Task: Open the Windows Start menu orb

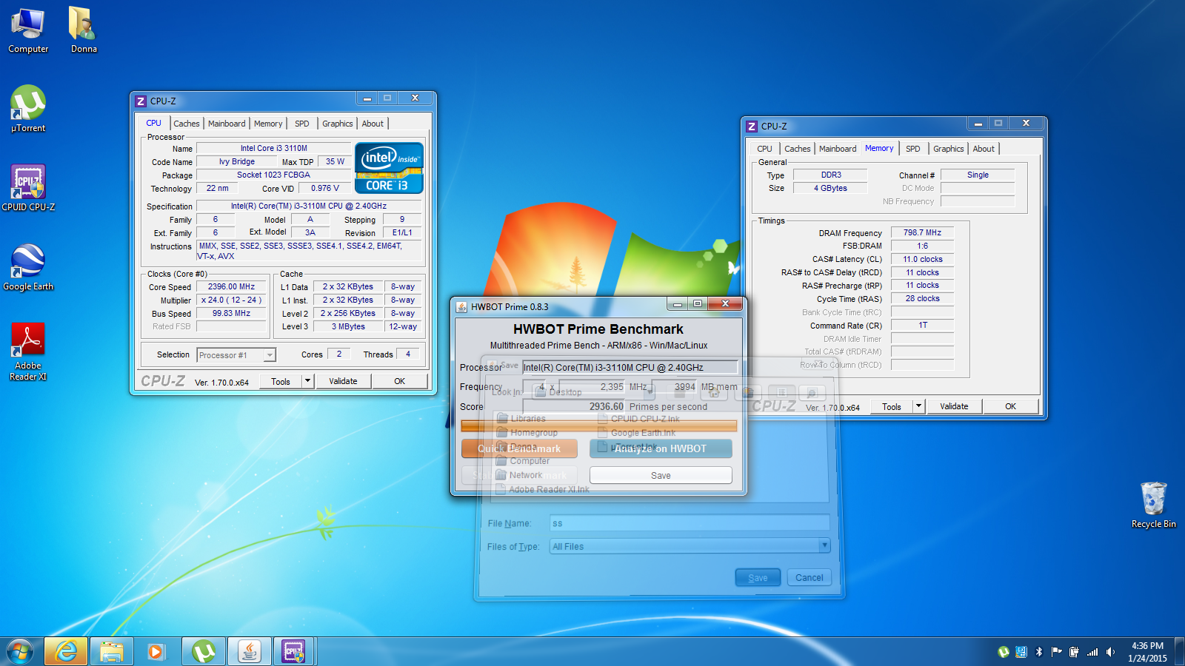Action: pyautogui.click(x=20, y=652)
